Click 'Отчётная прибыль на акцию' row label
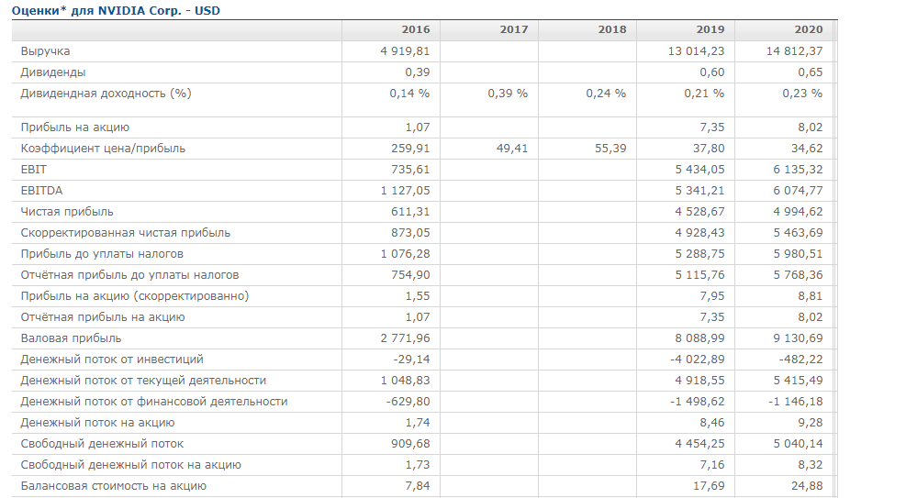 pos(102,316)
